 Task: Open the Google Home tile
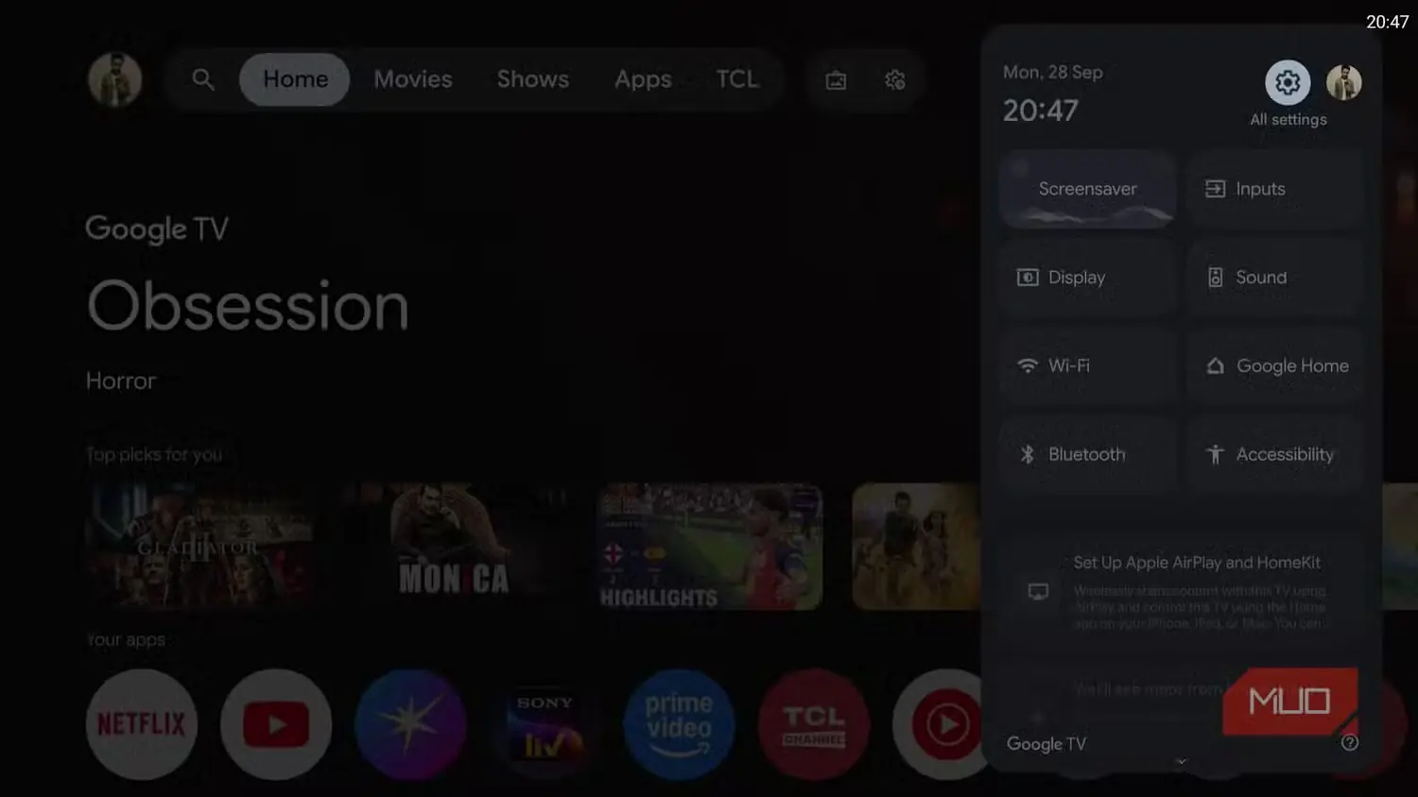tap(1275, 365)
